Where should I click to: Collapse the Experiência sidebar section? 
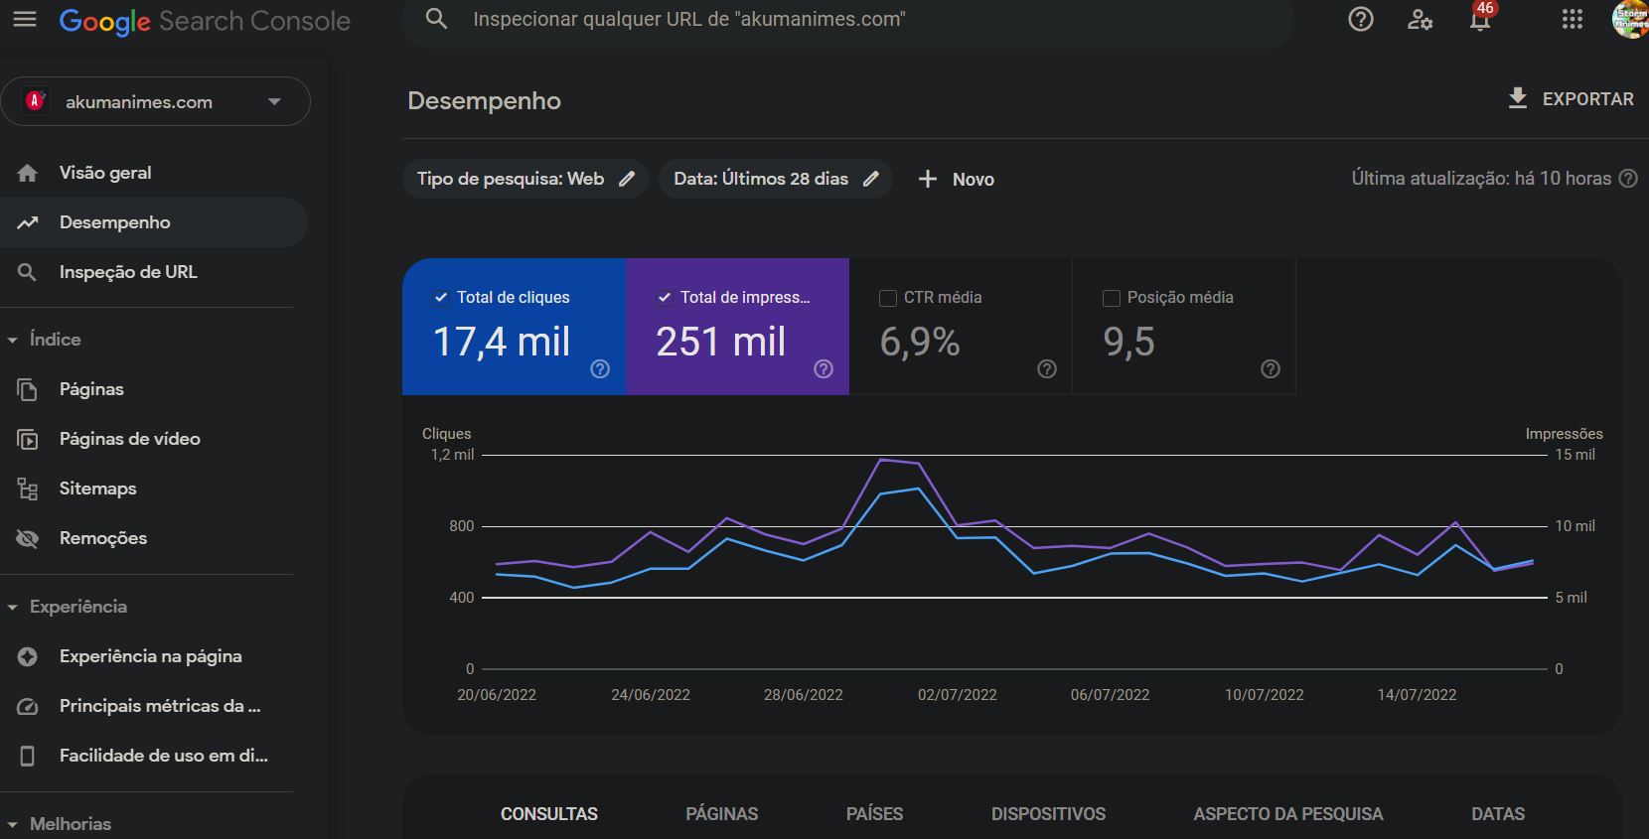pos(13,607)
